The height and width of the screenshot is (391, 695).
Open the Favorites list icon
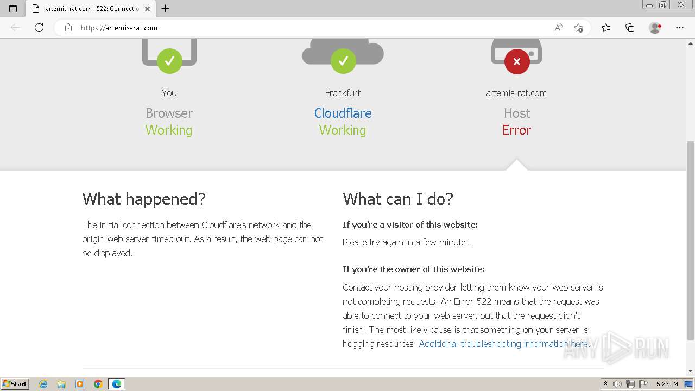click(x=606, y=28)
